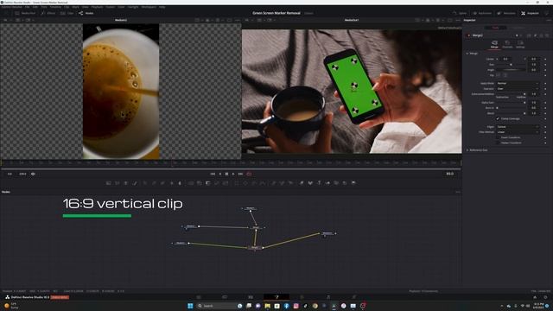Toggle loop playback button
The image size is (553, 311).
(250, 174)
